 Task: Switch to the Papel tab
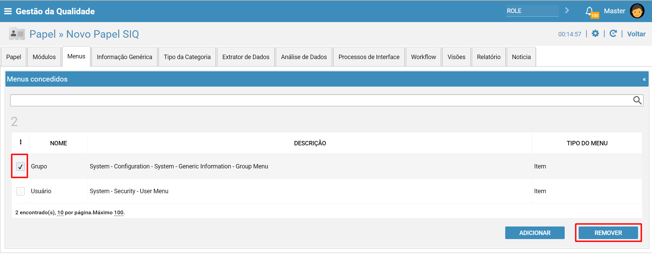(14, 57)
